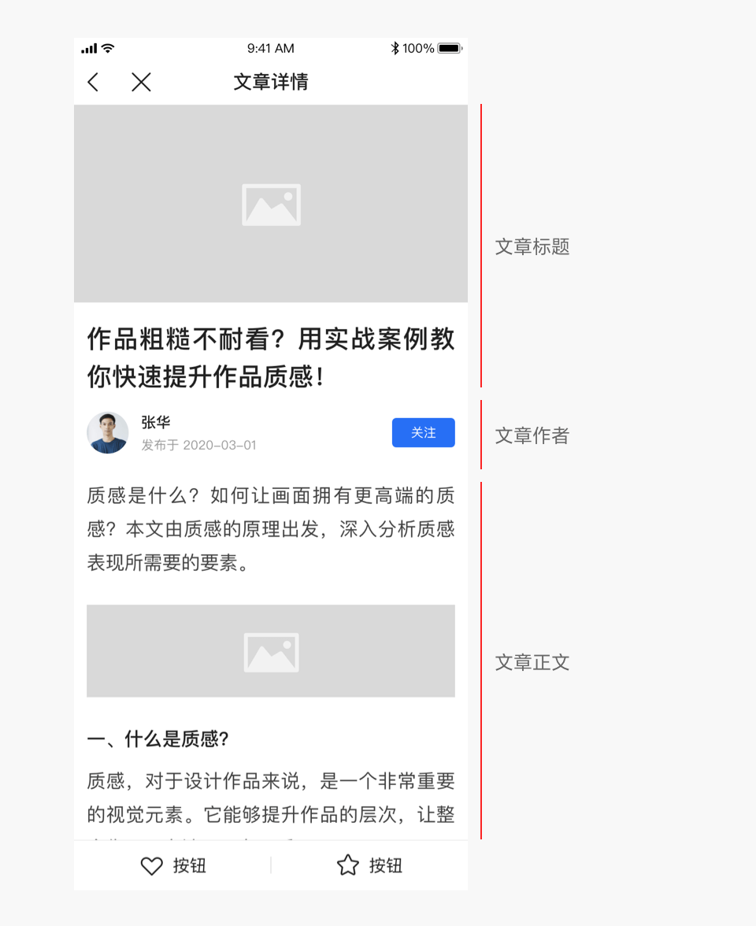Click the 文章作者 annotation label
This screenshot has height=926, width=756.
(532, 436)
